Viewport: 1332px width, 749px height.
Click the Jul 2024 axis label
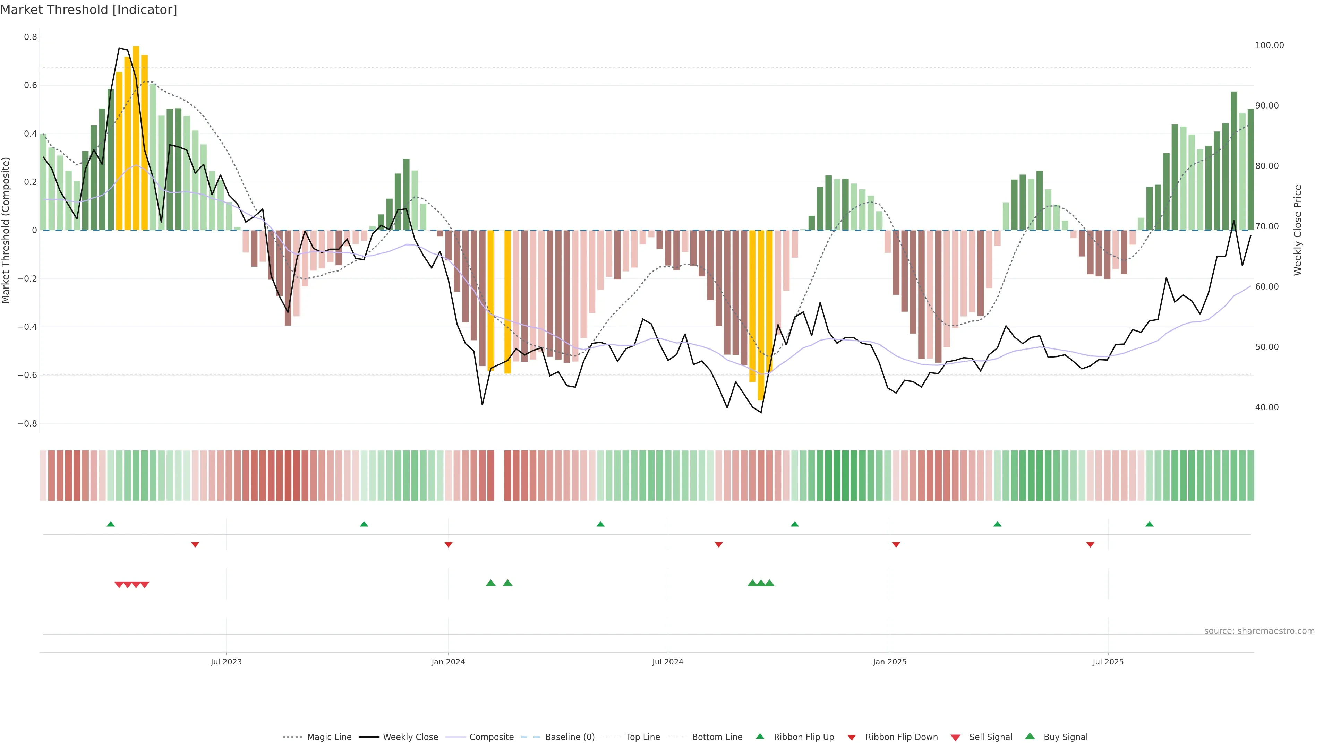pyautogui.click(x=667, y=662)
